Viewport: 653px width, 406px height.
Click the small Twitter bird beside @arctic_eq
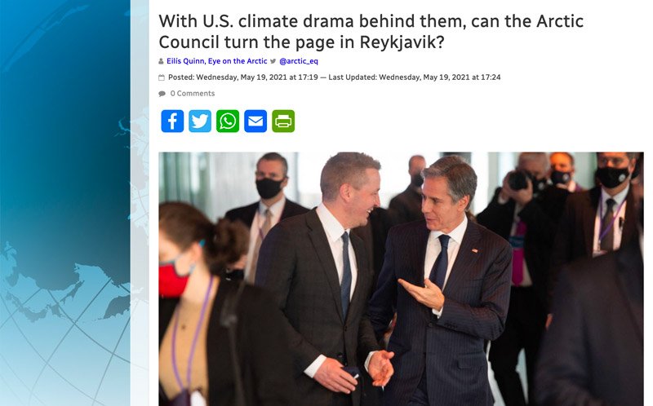pos(273,61)
